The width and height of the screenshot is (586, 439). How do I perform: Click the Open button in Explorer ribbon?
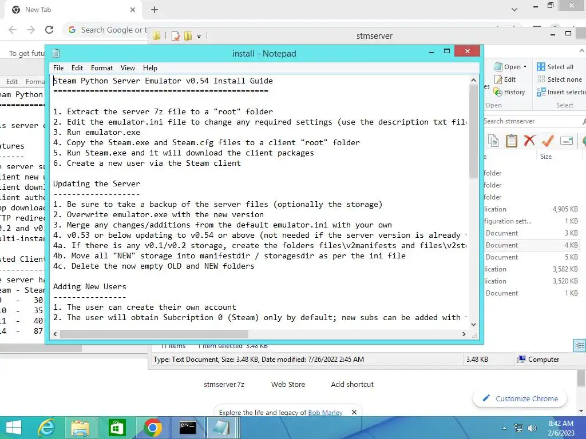508,67
